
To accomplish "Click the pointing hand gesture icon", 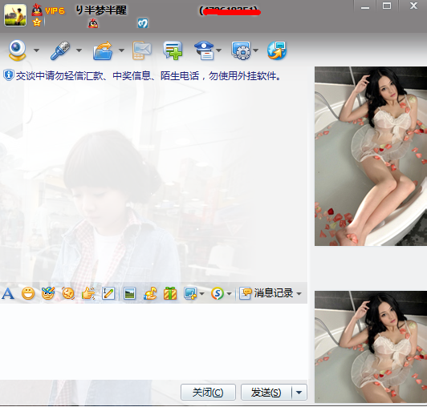I will tap(88, 293).
